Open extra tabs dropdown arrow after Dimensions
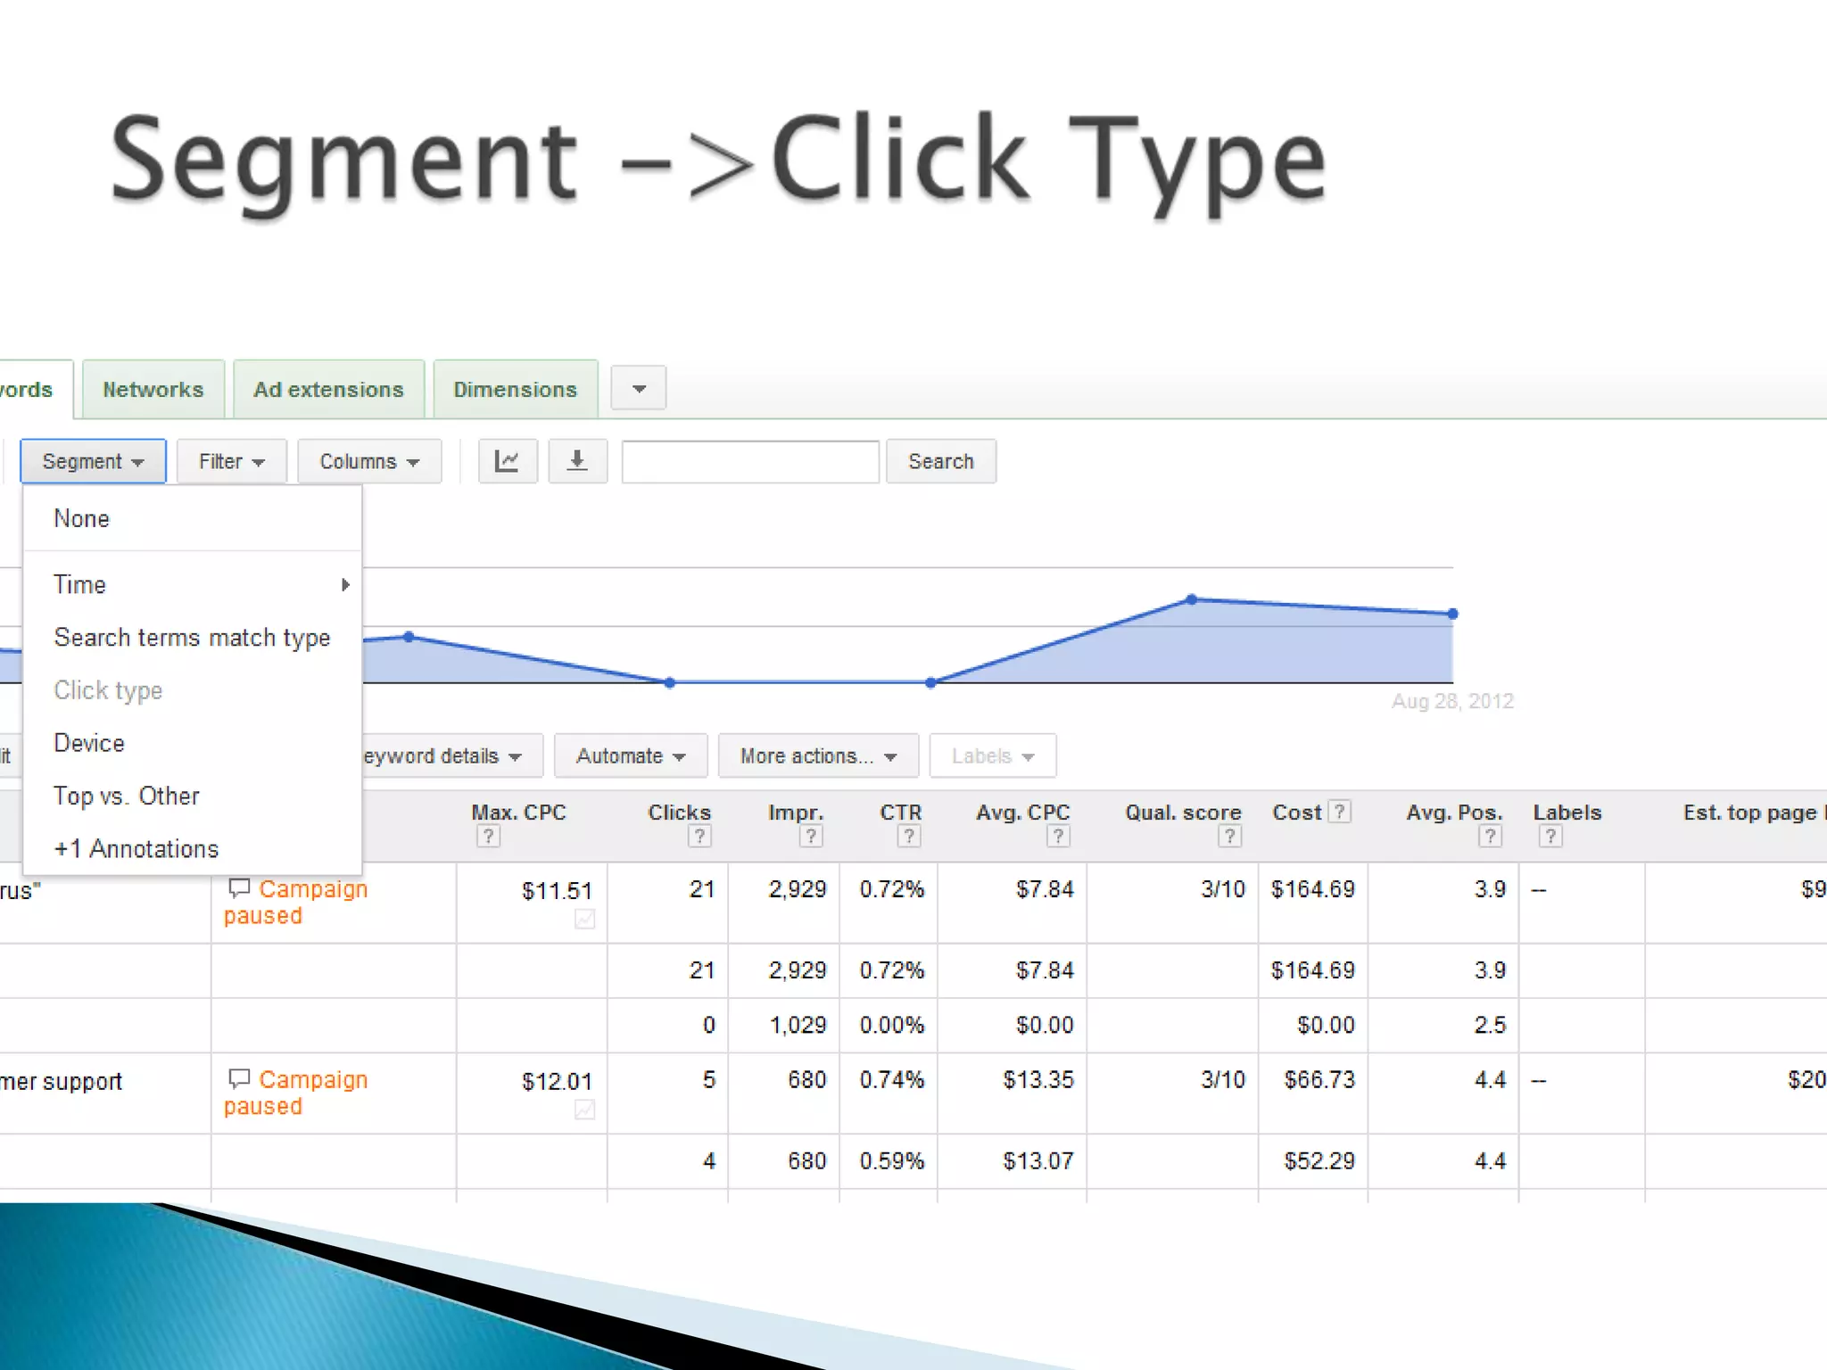Image resolution: width=1827 pixels, height=1370 pixels. pyautogui.click(x=639, y=389)
